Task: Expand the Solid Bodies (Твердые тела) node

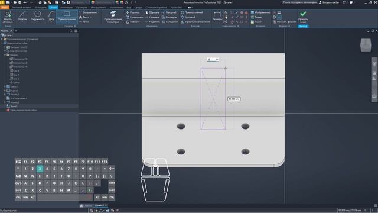Action: tap(5, 47)
